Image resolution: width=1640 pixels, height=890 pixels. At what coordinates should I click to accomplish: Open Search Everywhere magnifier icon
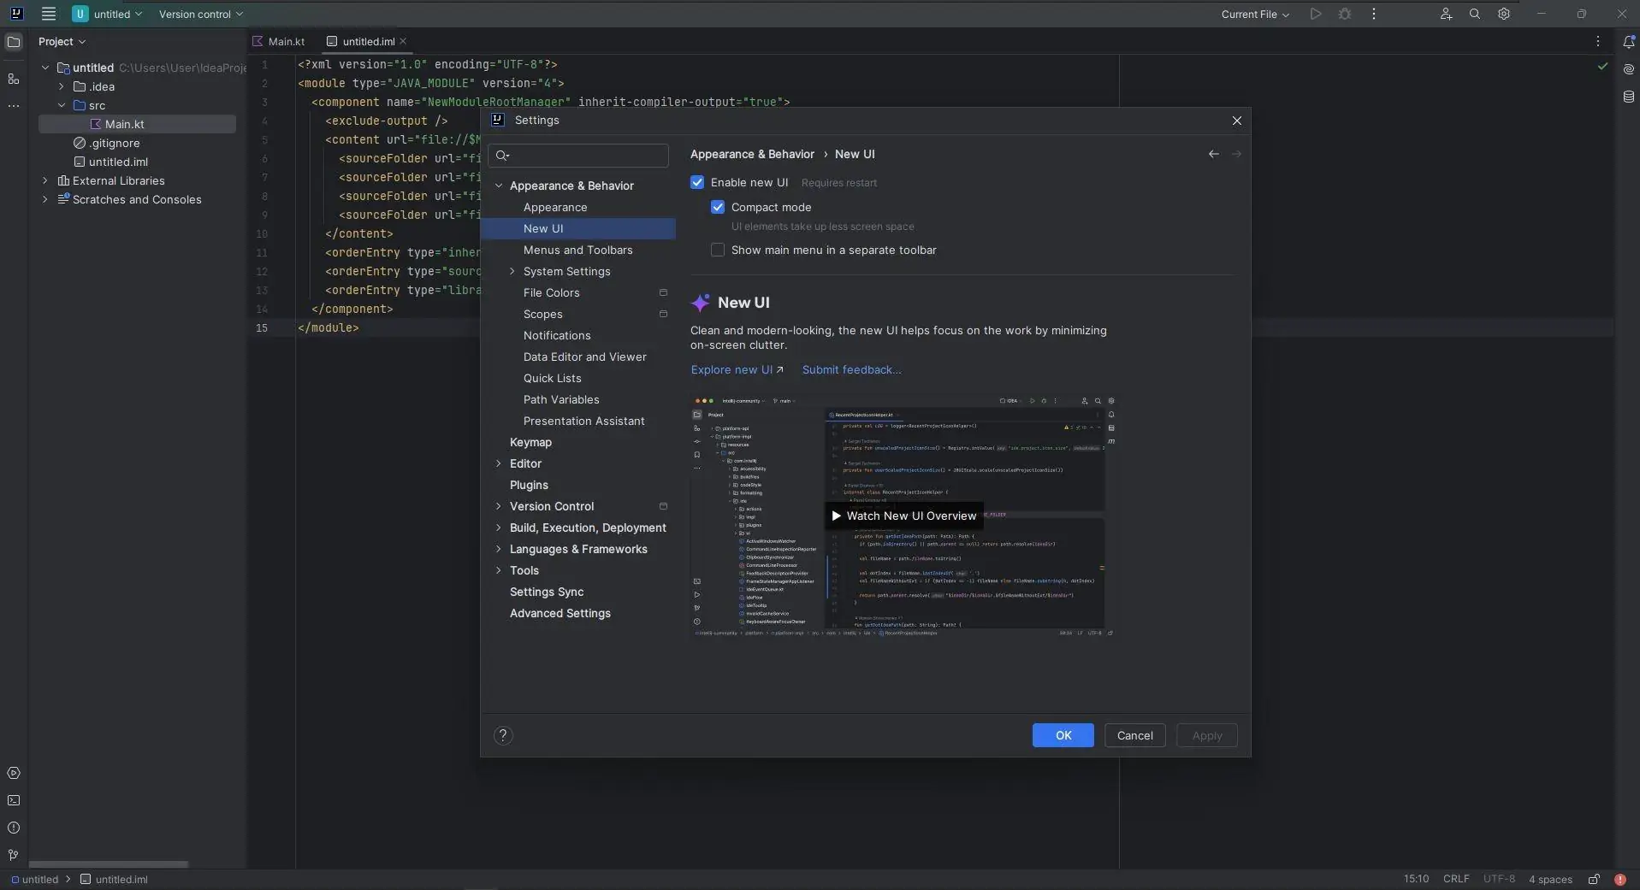click(1475, 14)
